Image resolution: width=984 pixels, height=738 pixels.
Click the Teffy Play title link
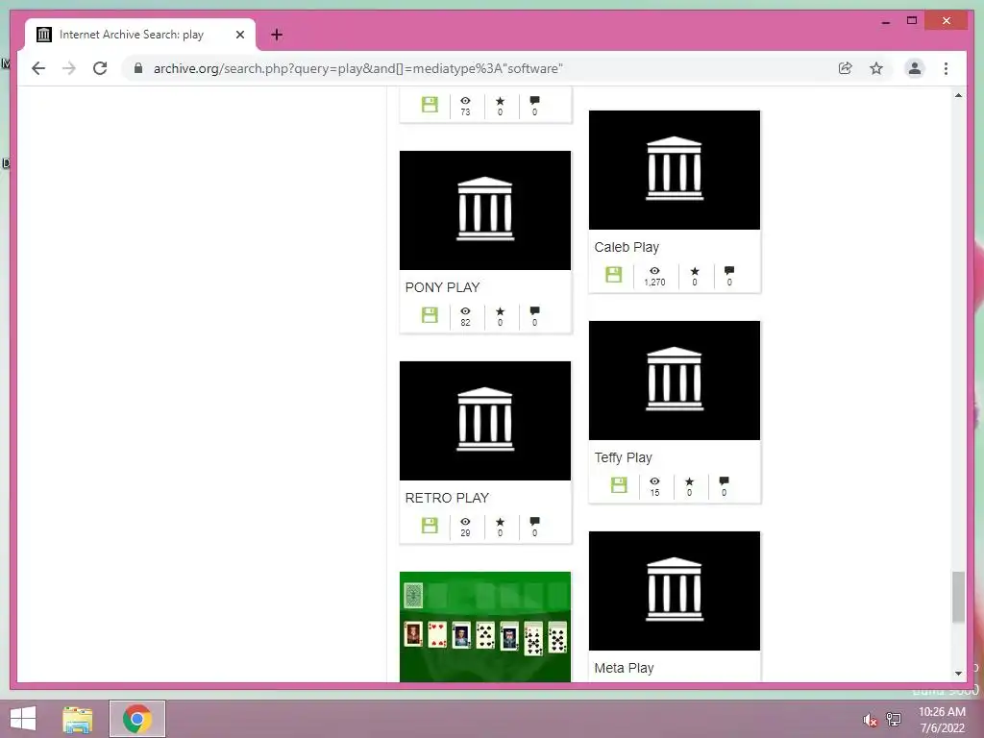pyautogui.click(x=623, y=457)
